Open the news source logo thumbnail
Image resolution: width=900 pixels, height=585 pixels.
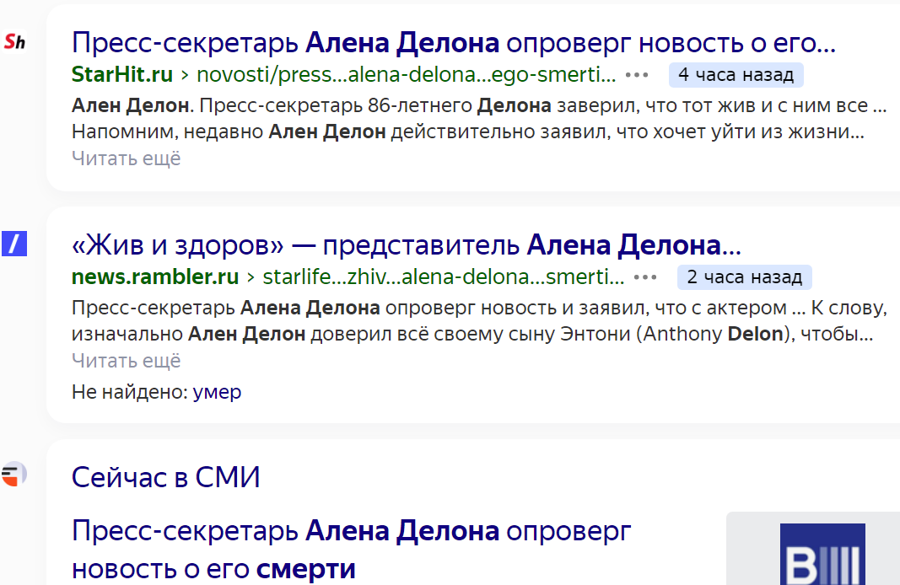click(x=822, y=554)
